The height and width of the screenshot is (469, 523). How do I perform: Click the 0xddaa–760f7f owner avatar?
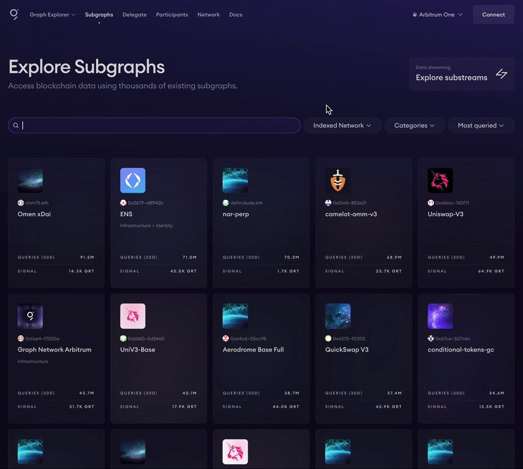431,202
